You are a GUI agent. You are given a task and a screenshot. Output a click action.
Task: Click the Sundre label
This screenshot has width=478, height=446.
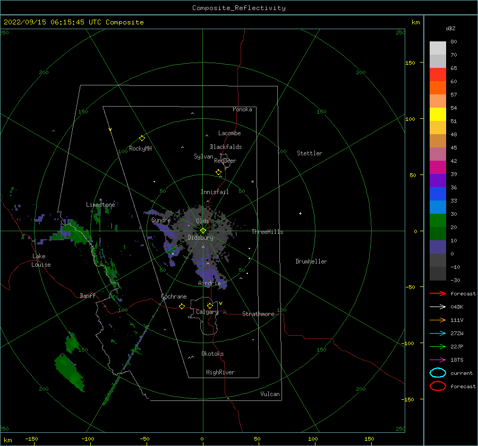[x=161, y=220]
